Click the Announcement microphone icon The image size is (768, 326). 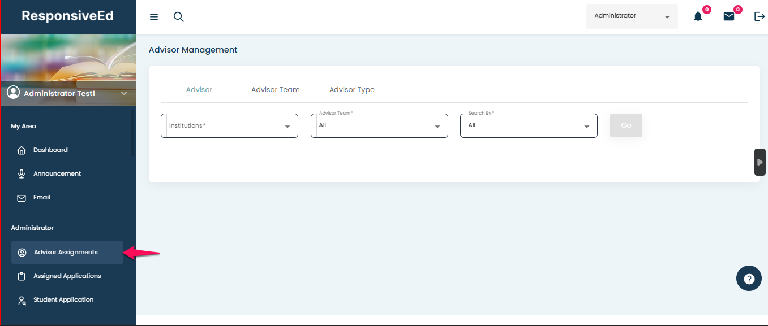pos(22,174)
